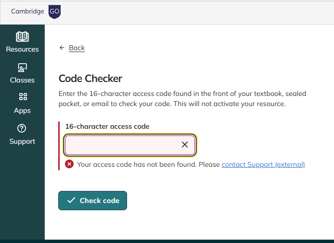Open Support via the question mark icon

click(22, 128)
